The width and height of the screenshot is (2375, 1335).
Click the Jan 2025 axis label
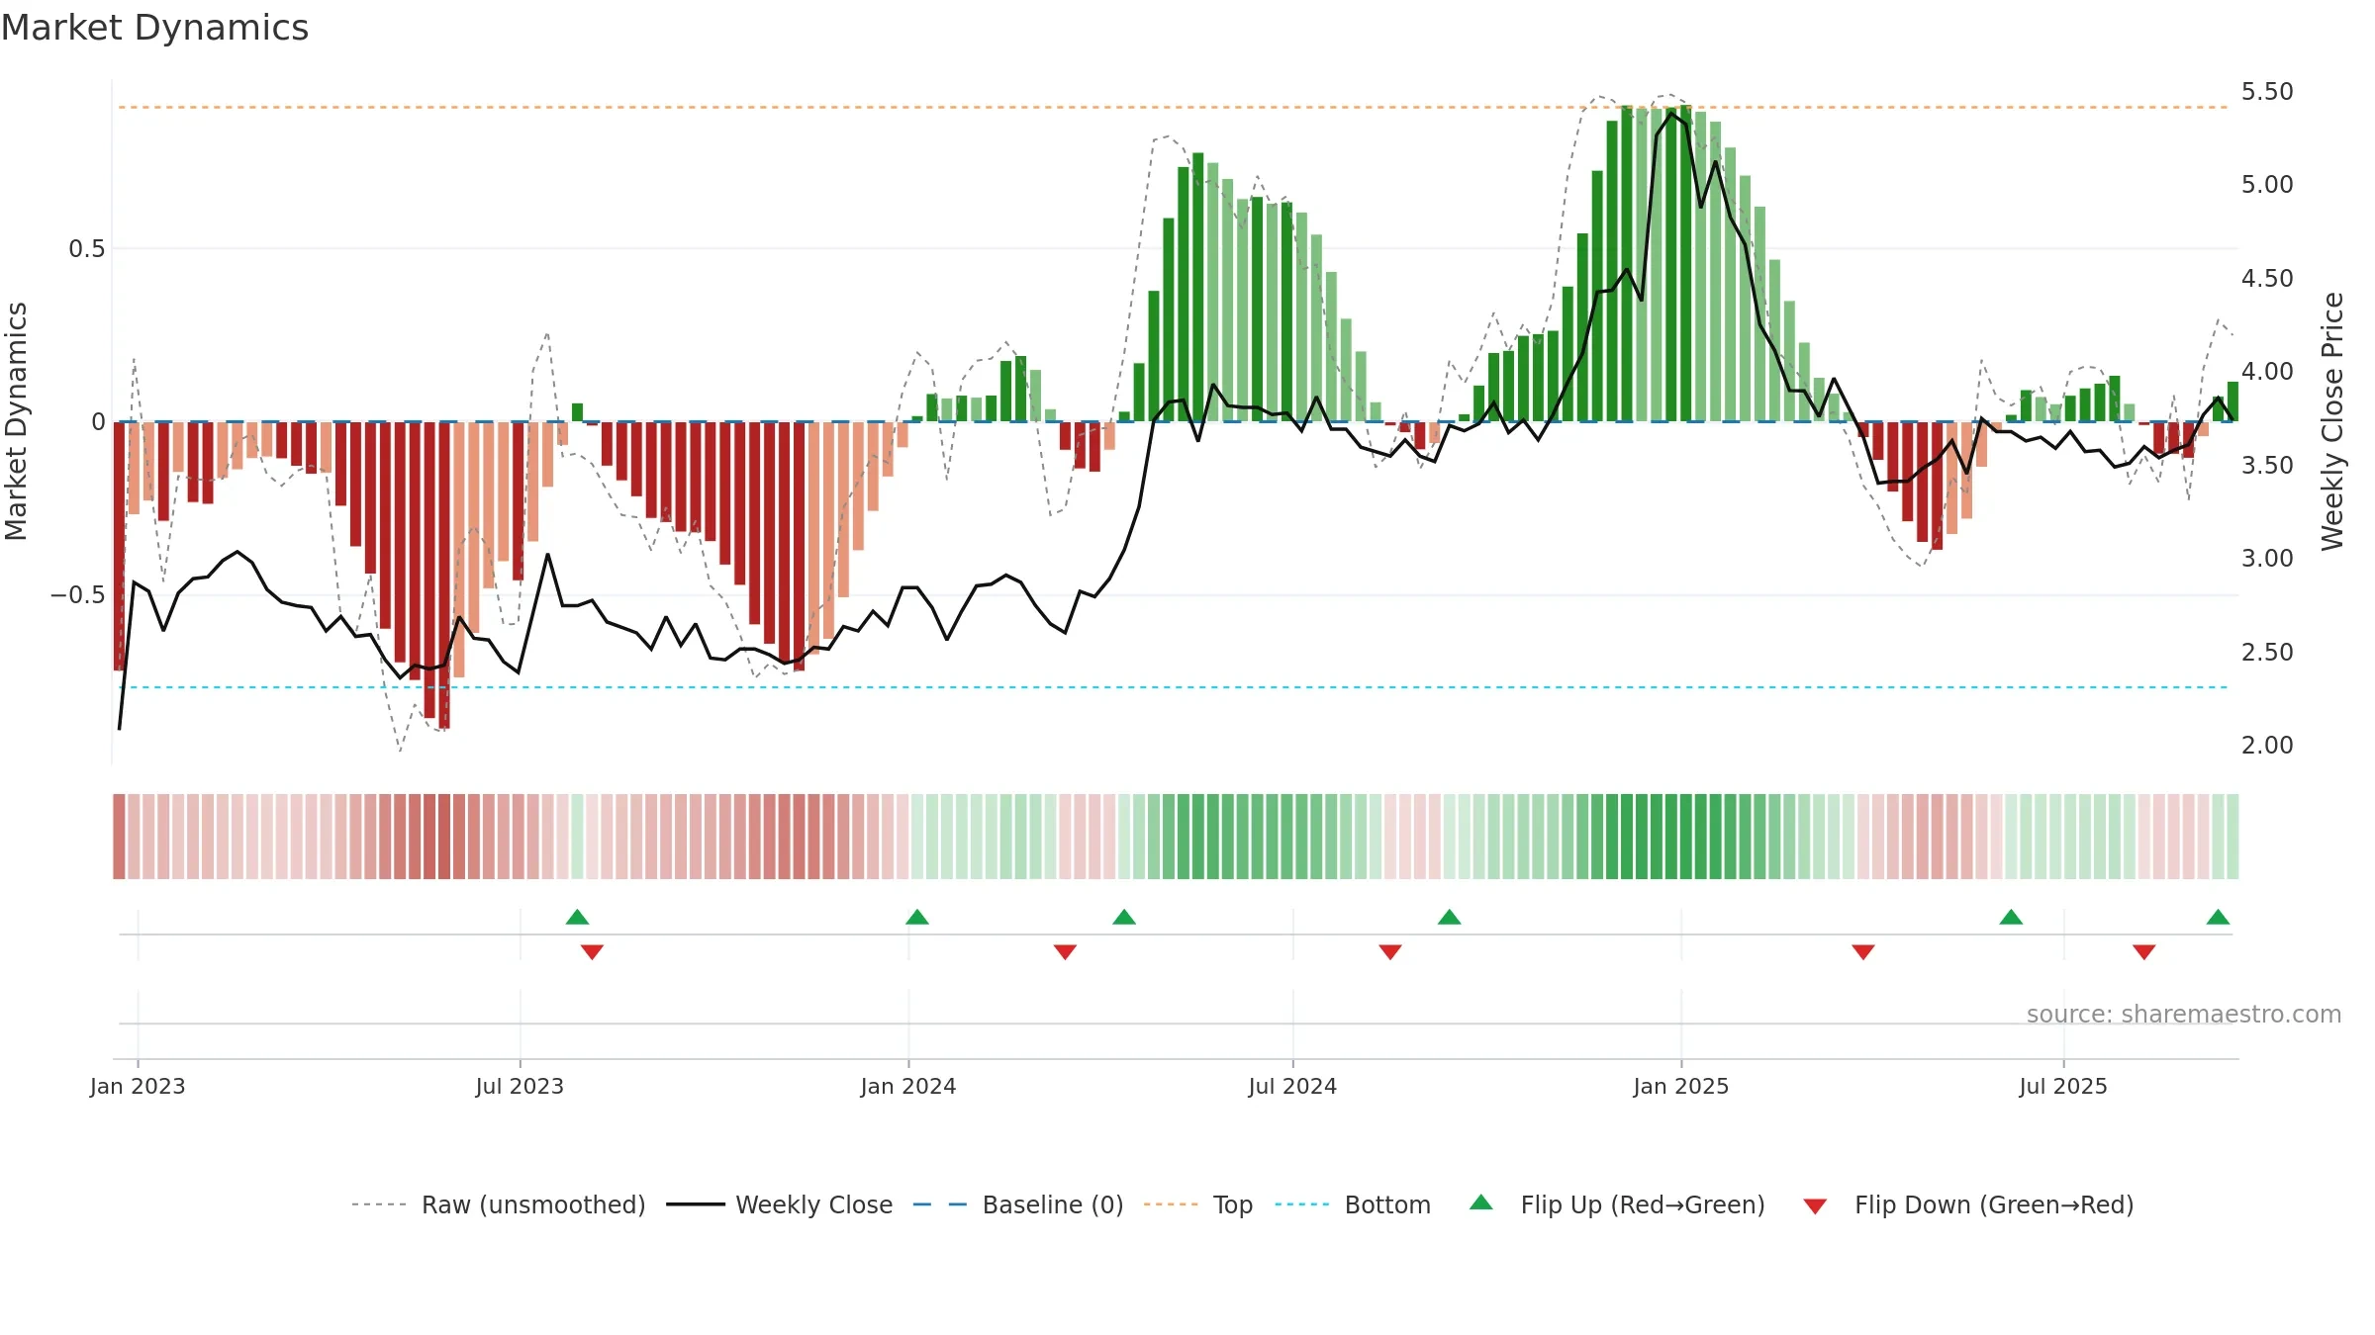click(x=1681, y=1086)
